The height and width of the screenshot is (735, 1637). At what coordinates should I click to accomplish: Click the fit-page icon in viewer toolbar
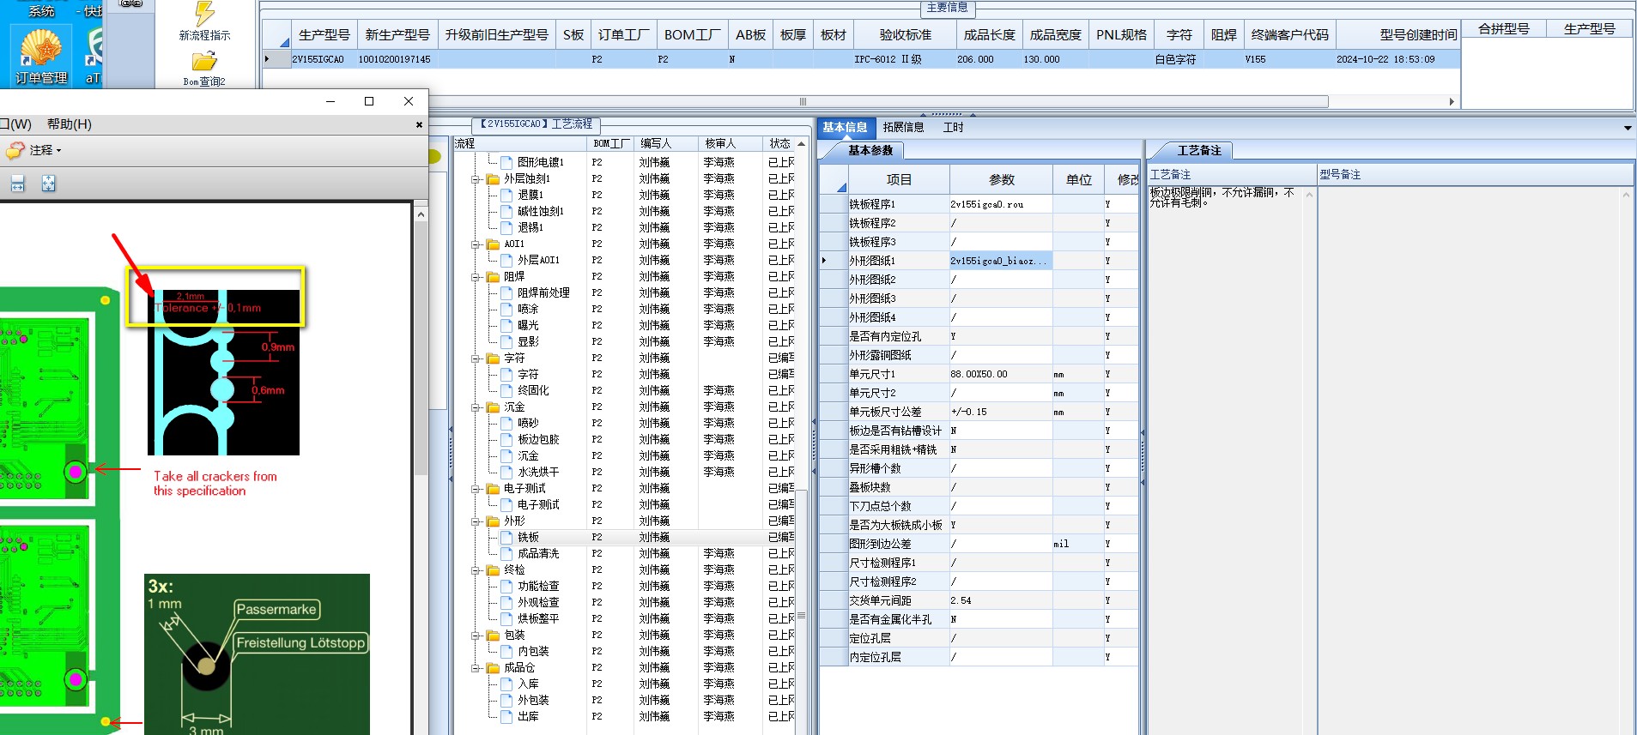49,184
